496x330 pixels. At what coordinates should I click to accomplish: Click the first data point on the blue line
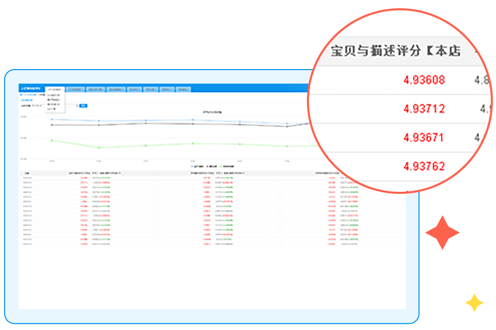pos(52,119)
